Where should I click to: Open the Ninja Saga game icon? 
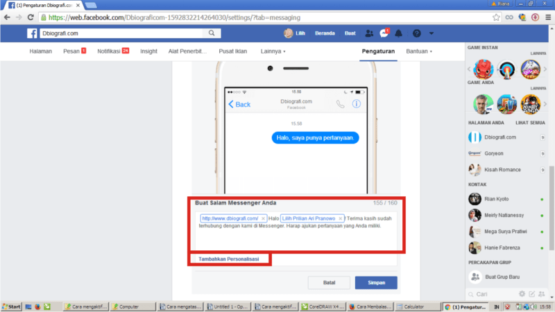tap(530, 105)
